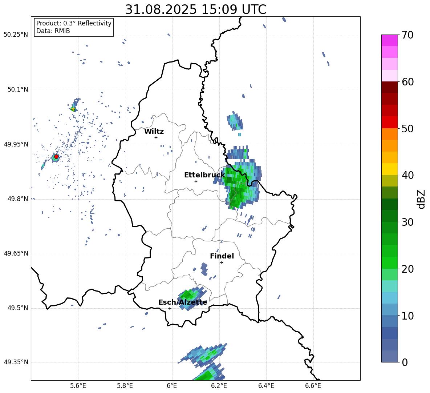Click the 50.25°N latitude tick label
This screenshot has width=430, height=393.
click(x=16, y=35)
